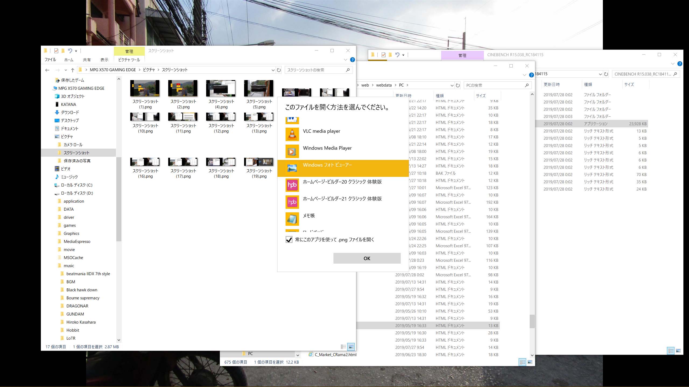
Task: Select 保存したゲーム in navigation tree
Action: click(73, 80)
